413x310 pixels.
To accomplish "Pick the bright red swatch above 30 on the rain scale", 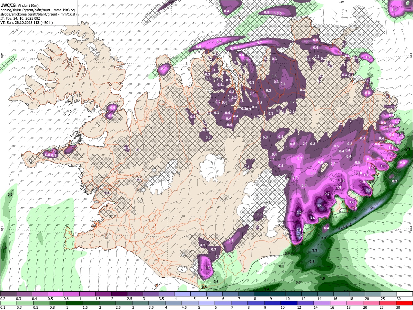I will 405,303.
